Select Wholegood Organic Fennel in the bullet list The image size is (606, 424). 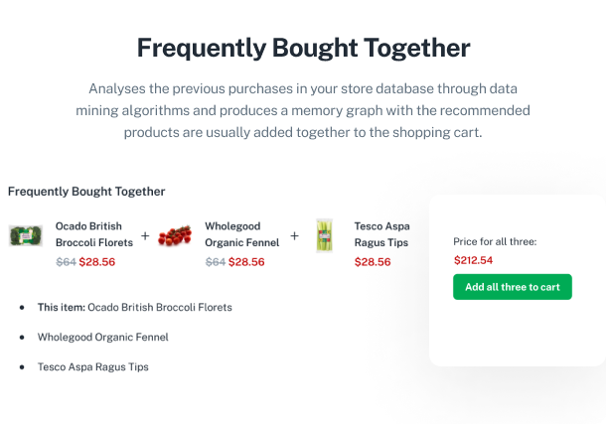point(103,338)
